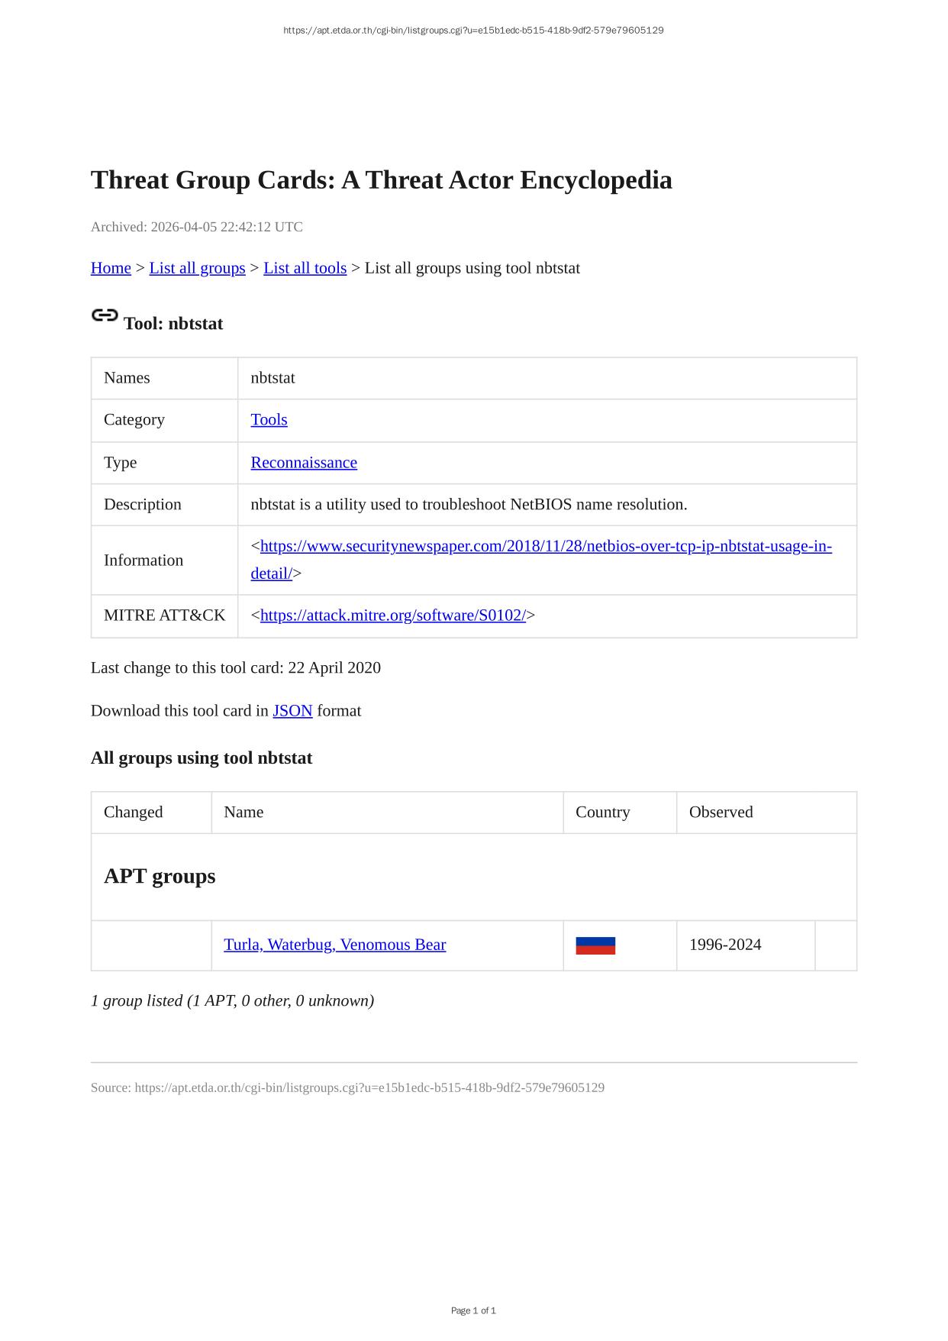Select the Country column header

click(x=602, y=813)
